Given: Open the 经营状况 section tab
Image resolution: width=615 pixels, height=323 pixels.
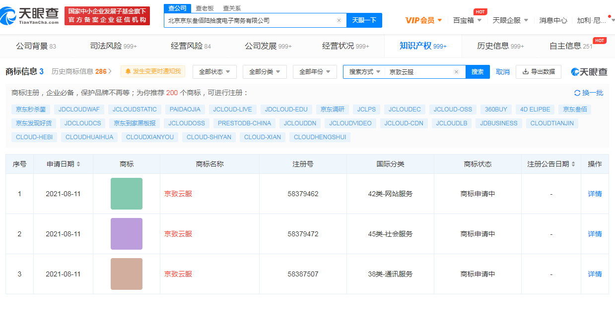Looking at the screenshot, I should (x=345, y=46).
